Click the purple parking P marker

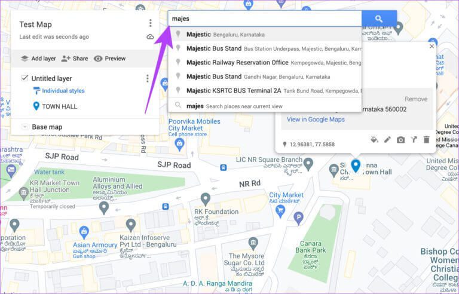tap(298, 218)
